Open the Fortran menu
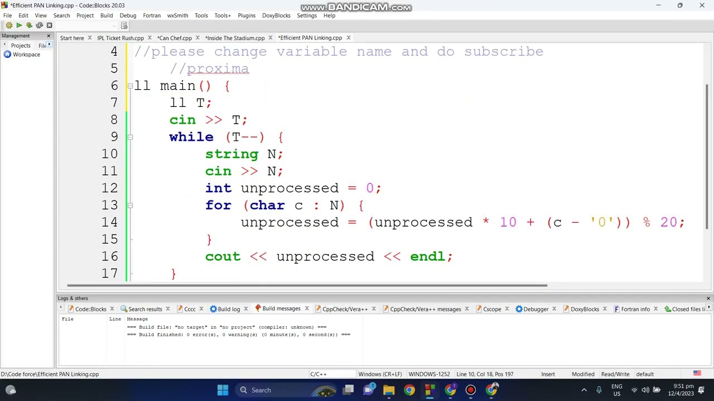 [152, 16]
